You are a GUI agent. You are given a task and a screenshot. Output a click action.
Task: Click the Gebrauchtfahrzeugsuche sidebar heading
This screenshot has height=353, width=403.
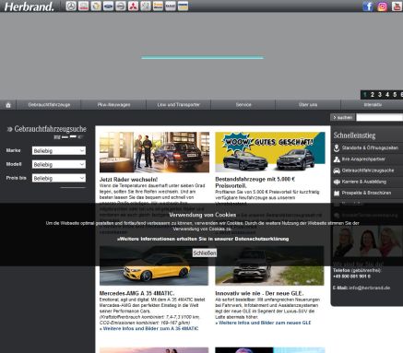pos(51,129)
